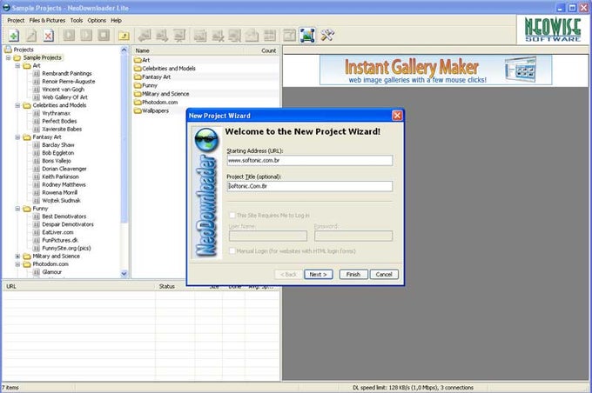Open the Instant Gallery Maker banner
Viewport: 592px width, 393px height.
[x=435, y=70]
